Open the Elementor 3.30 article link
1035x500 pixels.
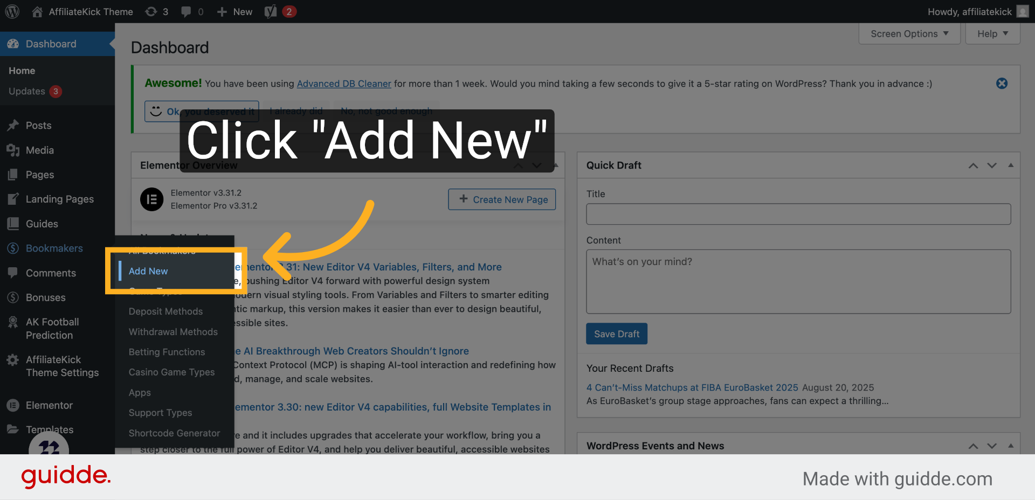pyautogui.click(x=393, y=407)
